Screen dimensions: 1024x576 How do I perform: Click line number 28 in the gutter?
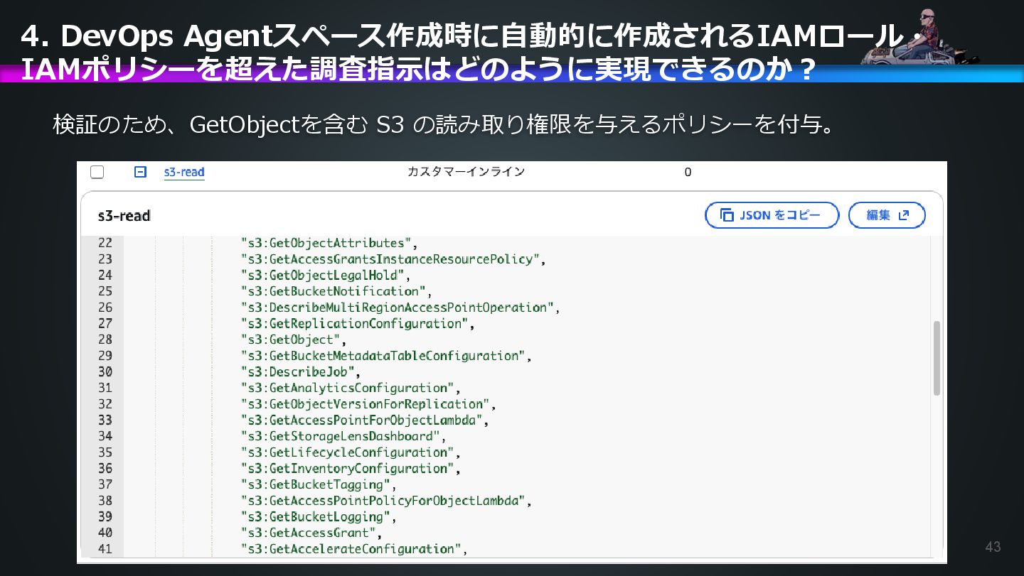105,339
